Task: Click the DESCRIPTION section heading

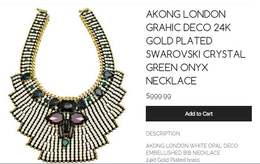Action: [163, 134]
